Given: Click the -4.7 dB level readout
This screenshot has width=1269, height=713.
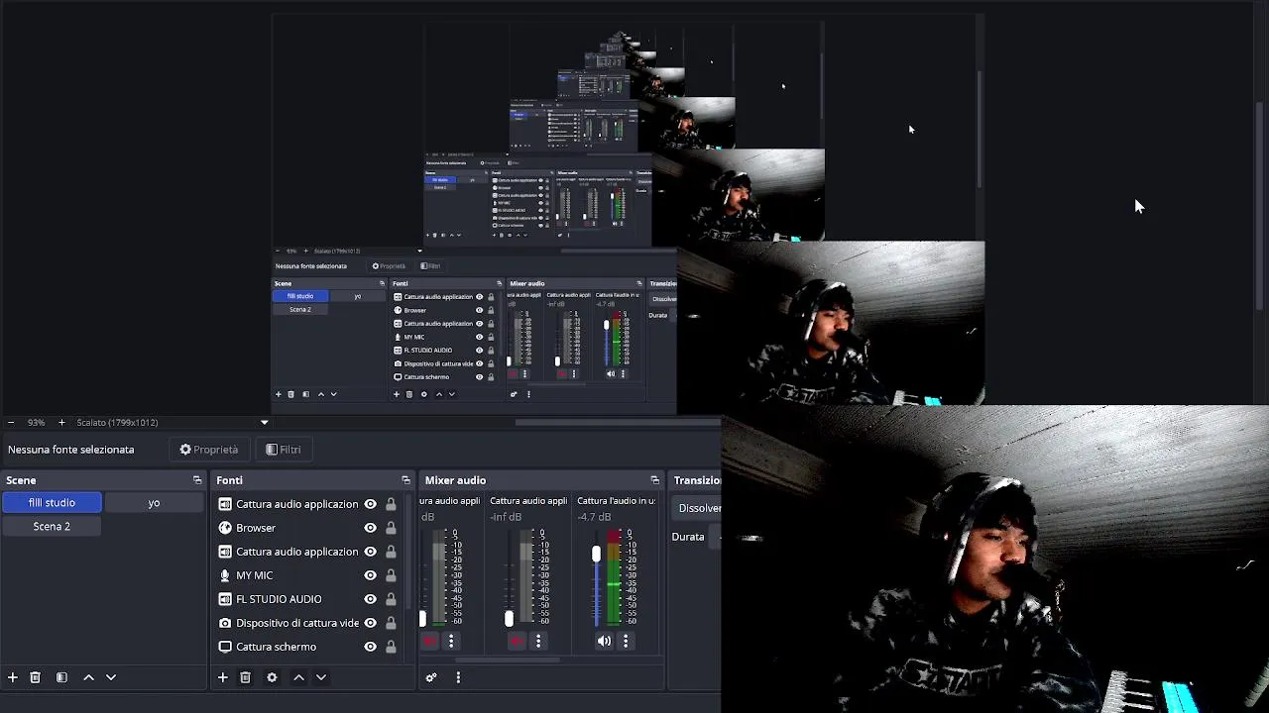Looking at the screenshot, I should (594, 517).
